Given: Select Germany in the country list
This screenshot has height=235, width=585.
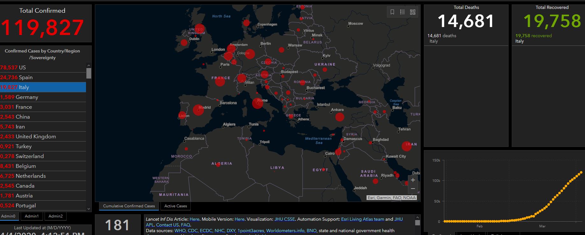Looking at the screenshot, I should pos(43,97).
